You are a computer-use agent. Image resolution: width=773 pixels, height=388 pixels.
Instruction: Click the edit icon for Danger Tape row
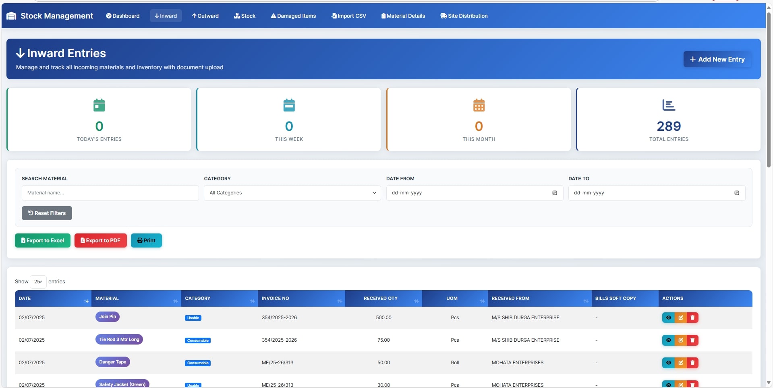[680, 363]
